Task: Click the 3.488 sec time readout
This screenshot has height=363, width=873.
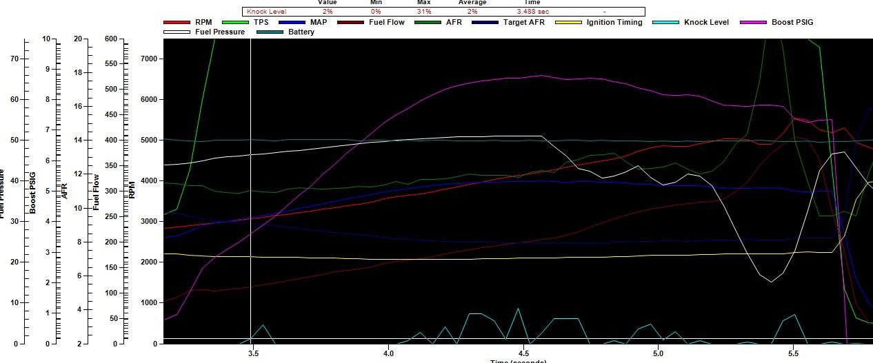Action: 532,12
